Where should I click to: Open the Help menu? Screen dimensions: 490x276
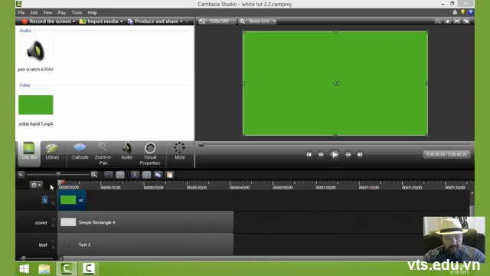click(x=92, y=12)
